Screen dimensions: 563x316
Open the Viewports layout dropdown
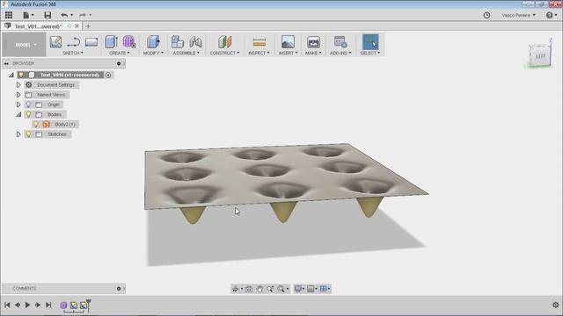tap(325, 289)
